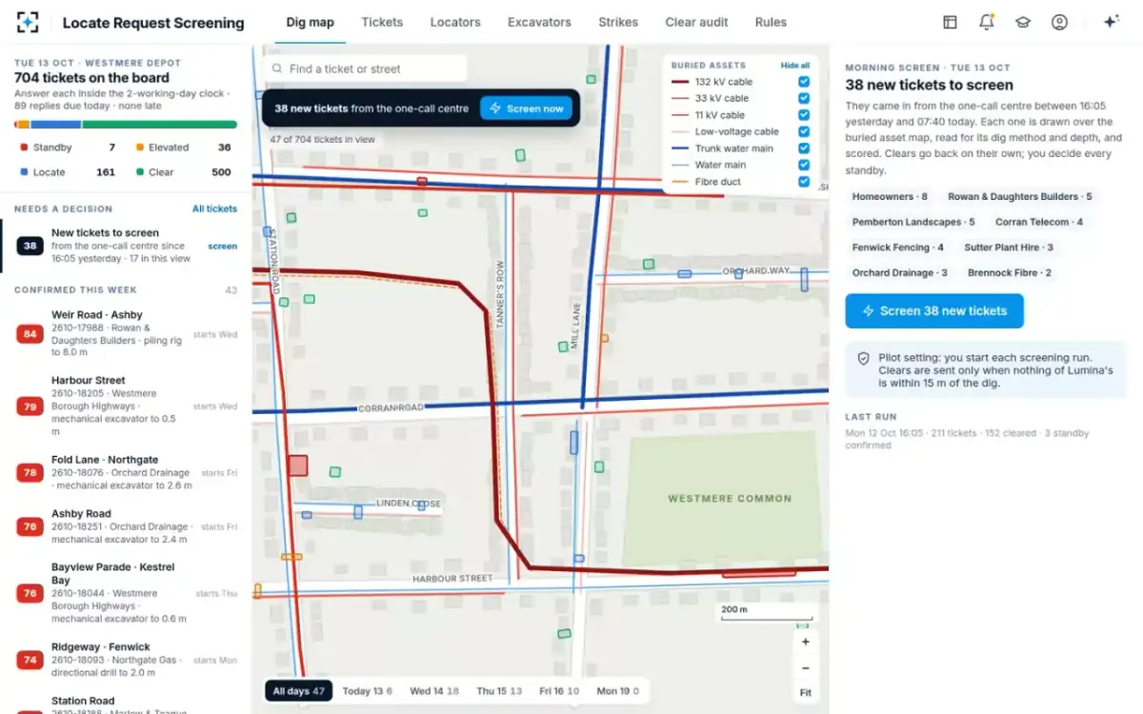Select the Rowan & Daughters Builders · 5 chip
Viewport: 1143px width, 714px height.
click(x=1019, y=197)
